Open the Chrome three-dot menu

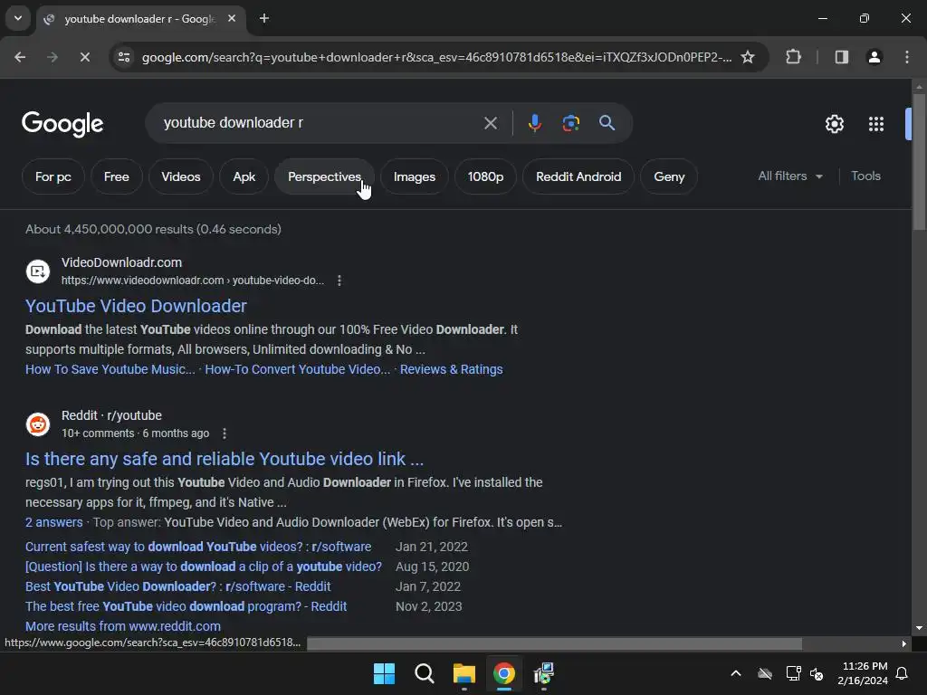(907, 57)
